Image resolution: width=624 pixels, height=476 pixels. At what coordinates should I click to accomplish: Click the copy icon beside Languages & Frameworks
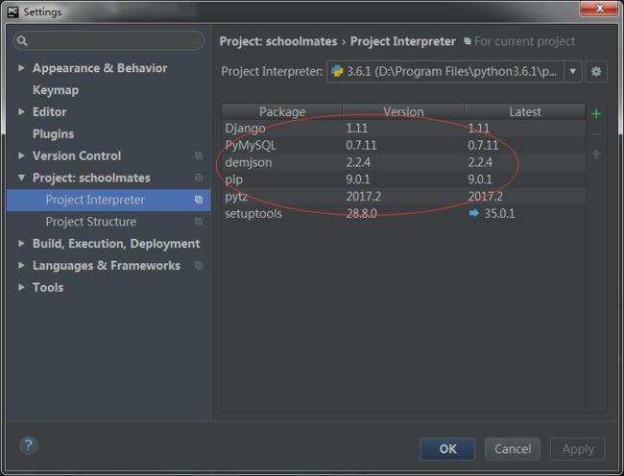click(x=199, y=265)
